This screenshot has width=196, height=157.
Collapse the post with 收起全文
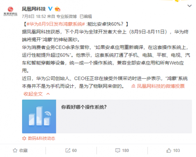pos(33,94)
